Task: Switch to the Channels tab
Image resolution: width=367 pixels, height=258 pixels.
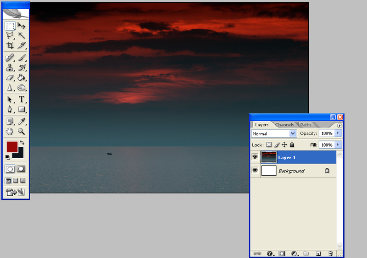Action: click(284, 125)
